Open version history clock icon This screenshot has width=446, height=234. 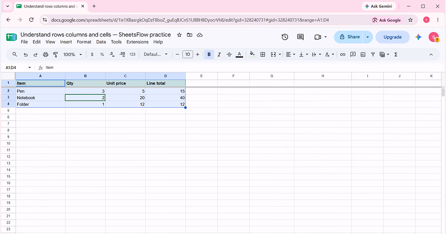point(285,37)
